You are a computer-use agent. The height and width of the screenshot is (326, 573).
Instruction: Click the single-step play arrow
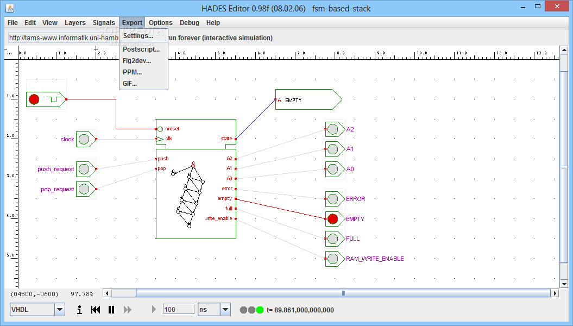coord(154,309)
